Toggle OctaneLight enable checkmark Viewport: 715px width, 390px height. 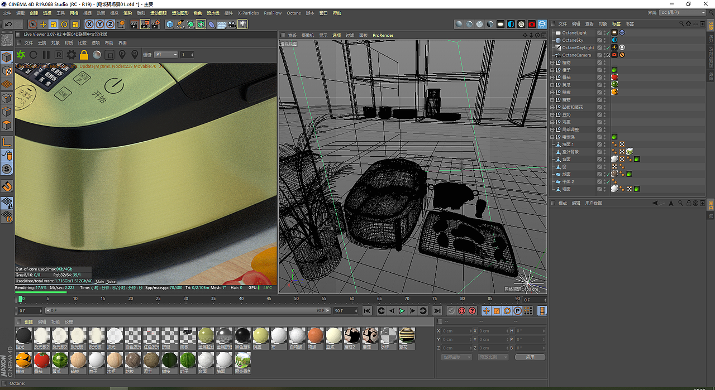pyautogui.click(x=607, y=32)
